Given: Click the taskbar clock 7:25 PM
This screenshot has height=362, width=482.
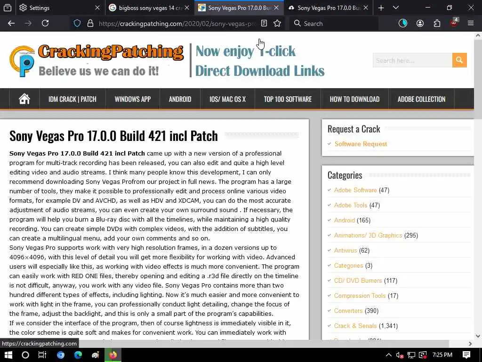Looking at the screenshot, I should click(442, 355).
